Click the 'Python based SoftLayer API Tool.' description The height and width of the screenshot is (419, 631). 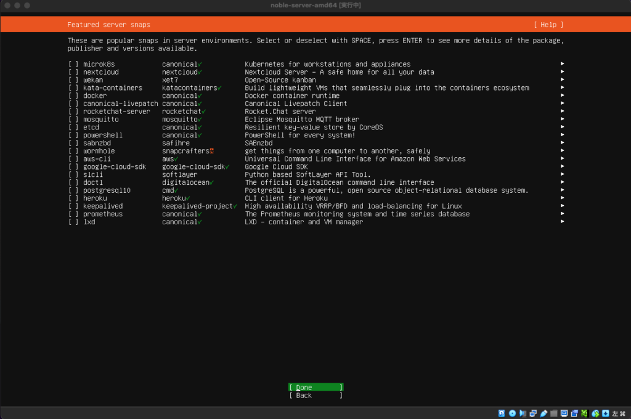[308, 174]
